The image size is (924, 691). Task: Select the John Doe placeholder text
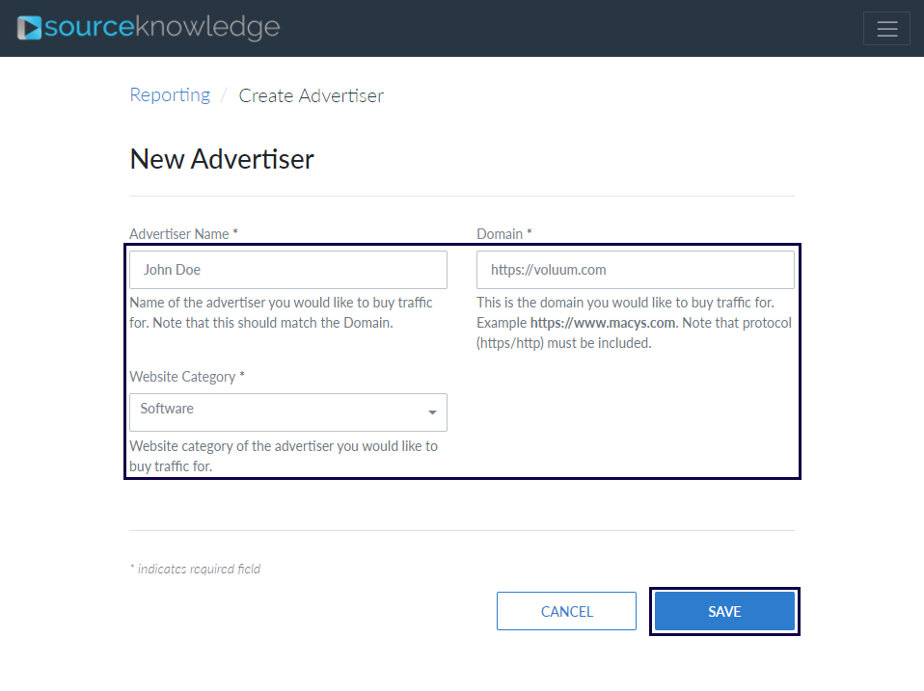(x=174, y=270)
